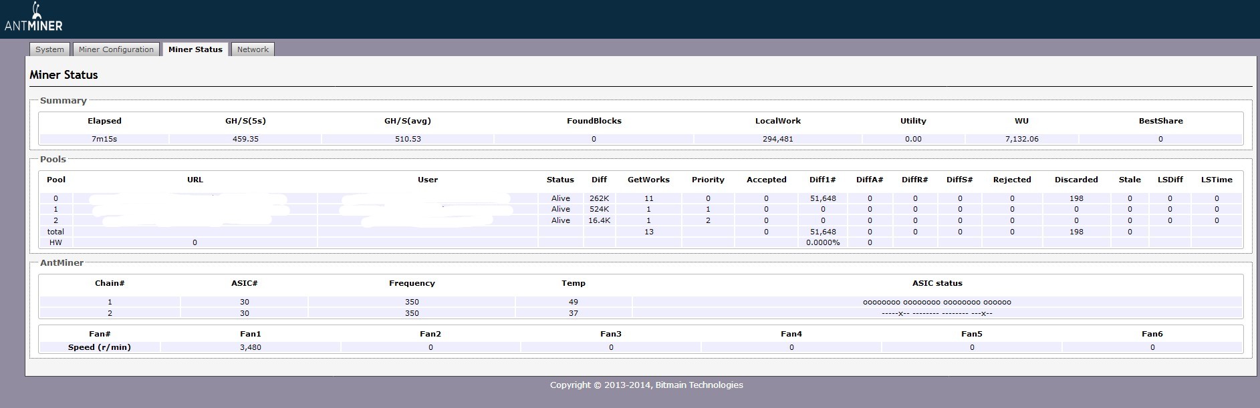
Task: Click the Bitmain Technologies copyright text
Action: (646, 385)
